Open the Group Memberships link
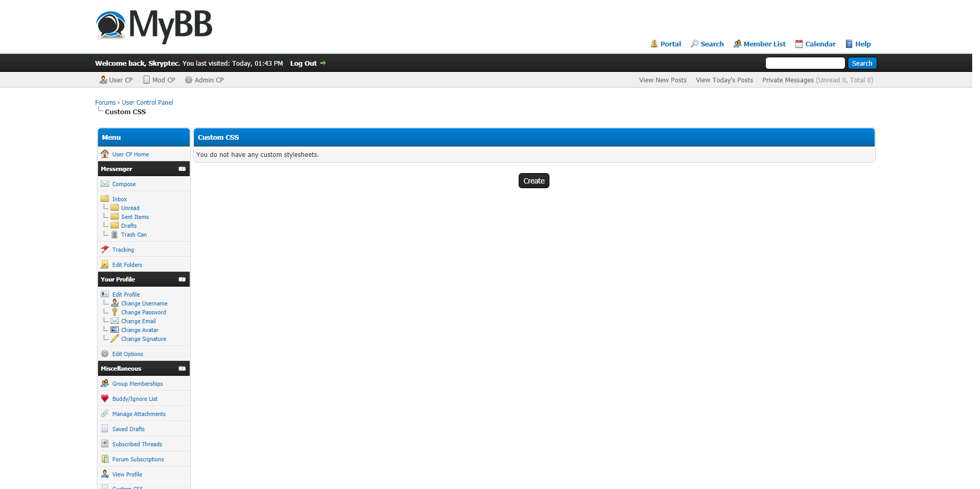Viewport: 980px width, 489px height. click(x=138, y=384)
